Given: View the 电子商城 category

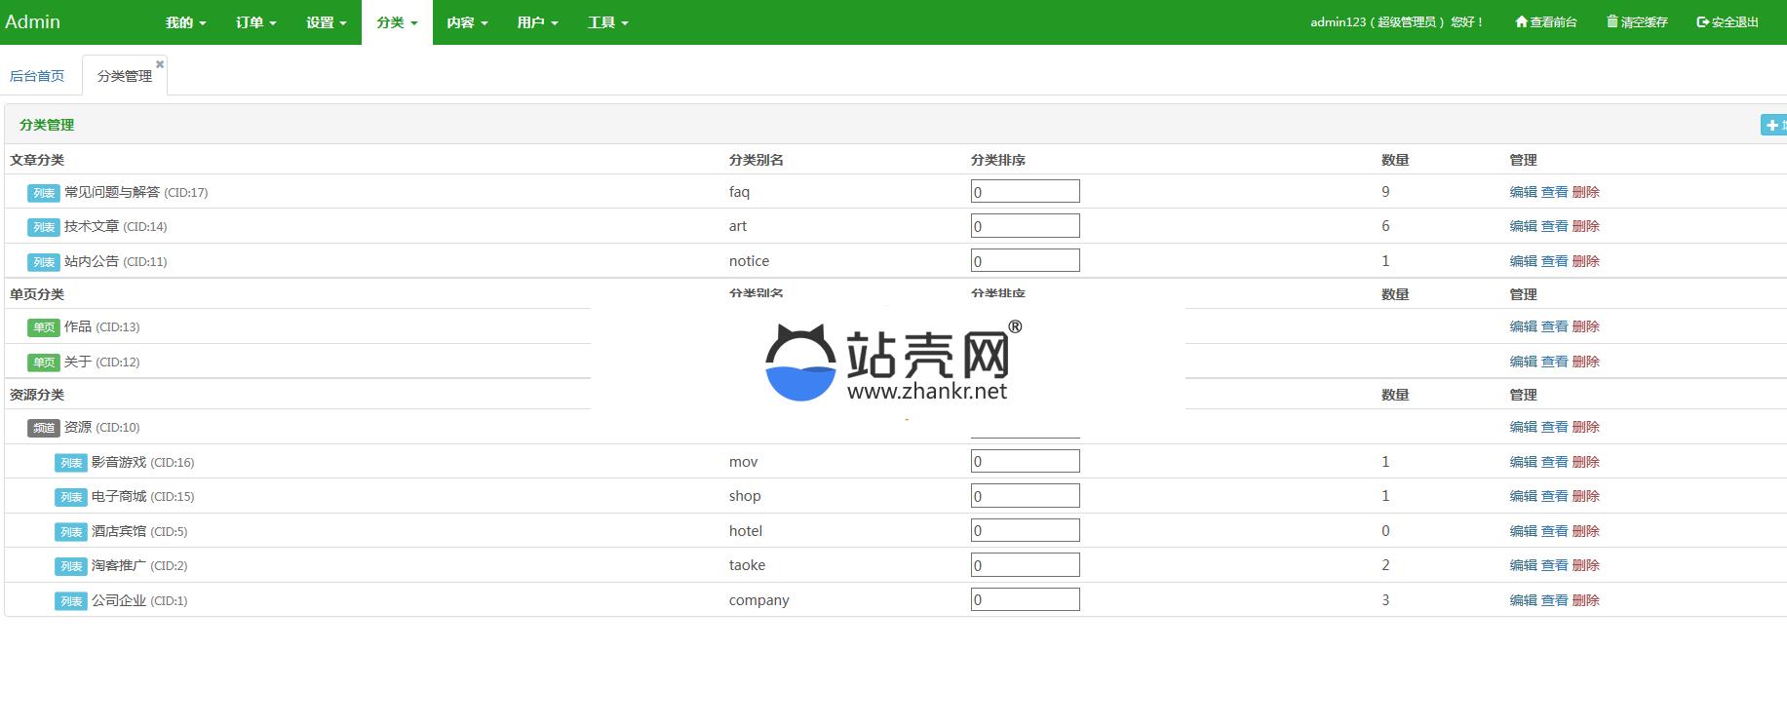Looking at the screenshot, I should pyautogui.click(x=1554, y=496).
